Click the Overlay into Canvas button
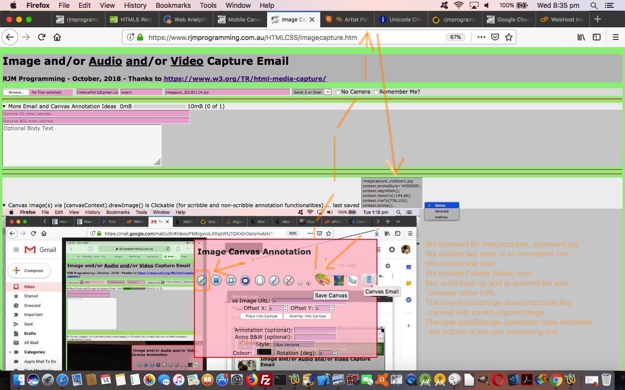Image resolution: width=625 pixels, height=390 pixels. coord(307,316)
